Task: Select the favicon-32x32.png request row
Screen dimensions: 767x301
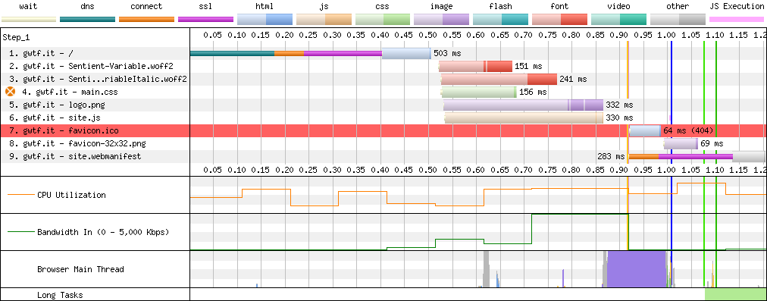Action: (383, 143)
